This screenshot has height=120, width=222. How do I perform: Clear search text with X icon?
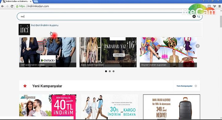194,16
